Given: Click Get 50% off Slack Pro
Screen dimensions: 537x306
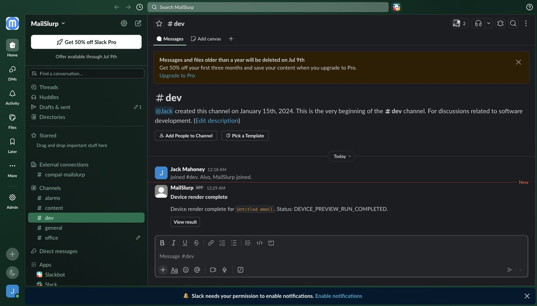Looking at the screenshot, I should click(86, 42).
